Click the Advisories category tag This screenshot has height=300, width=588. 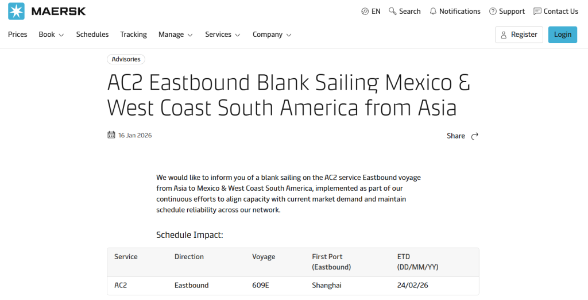coord(126,59)
